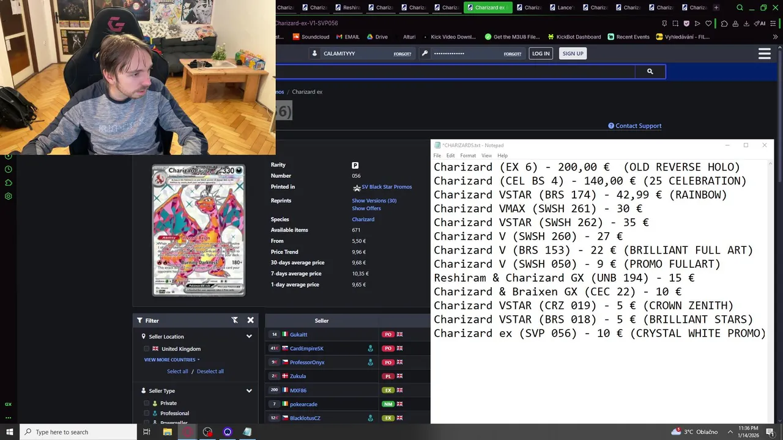Open Notepad from the taskbar
The image size is (783, 440).
point(247,432)
